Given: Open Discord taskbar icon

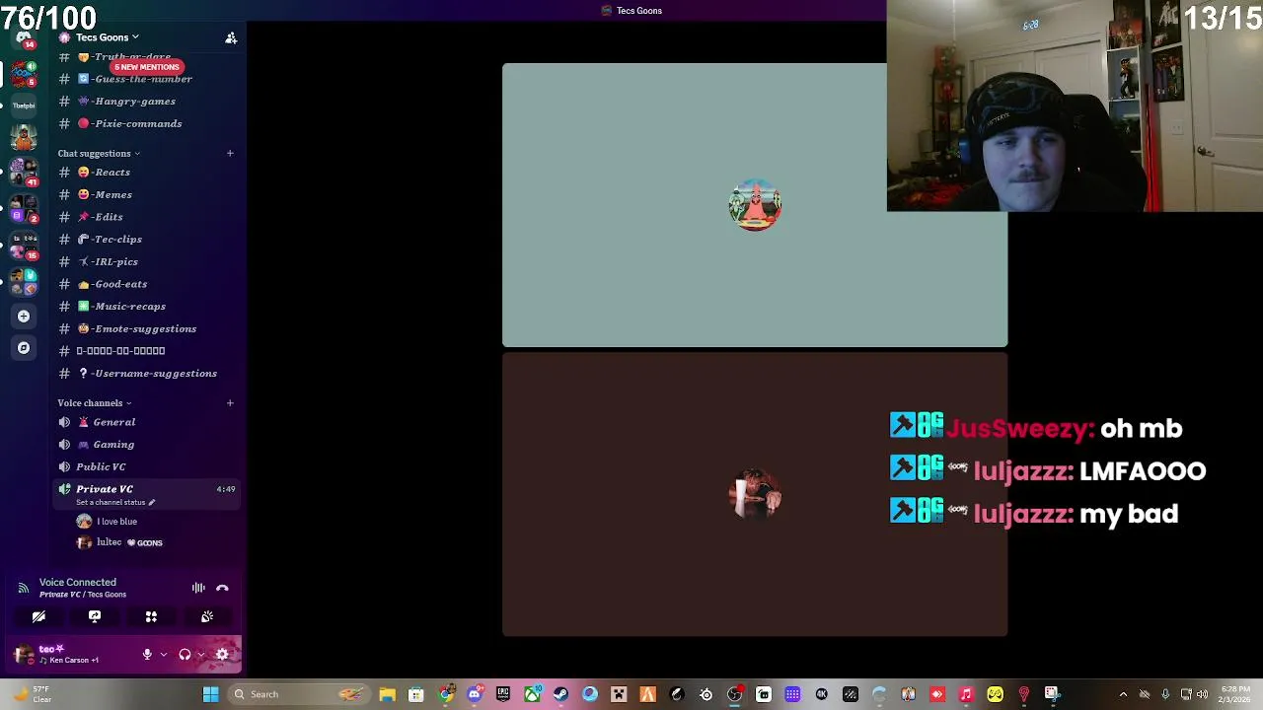Looking at the screenshot, I should [475, 694].
